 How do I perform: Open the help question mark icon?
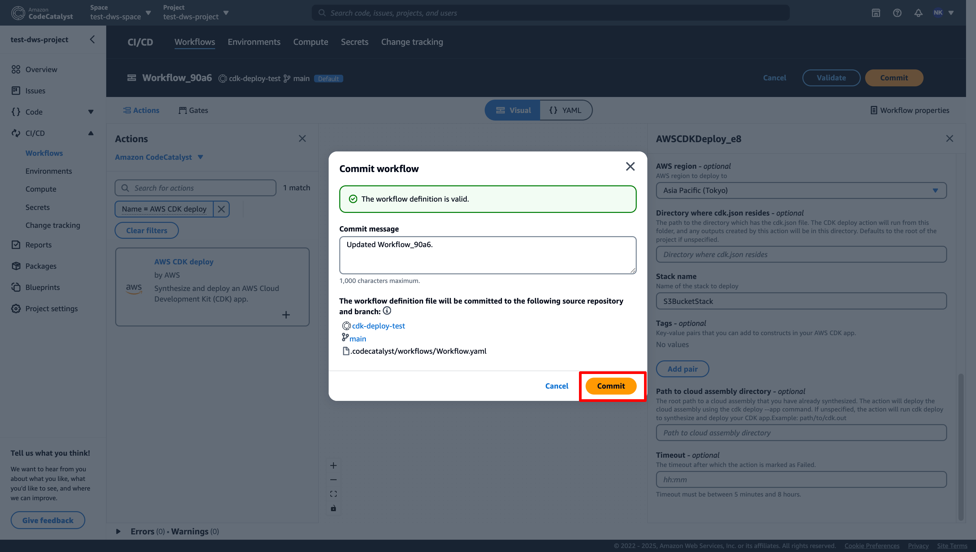(x=897, y=13)
